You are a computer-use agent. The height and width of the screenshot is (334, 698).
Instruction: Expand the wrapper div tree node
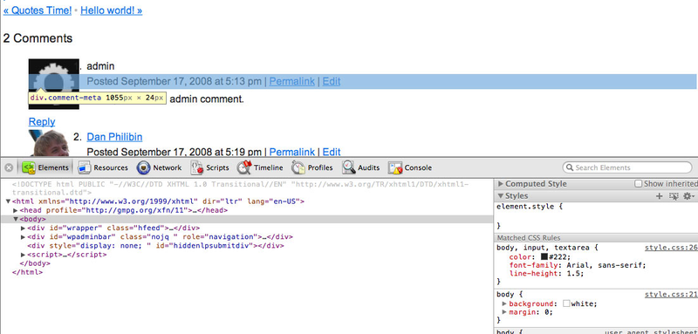click(x=24, y=228)
